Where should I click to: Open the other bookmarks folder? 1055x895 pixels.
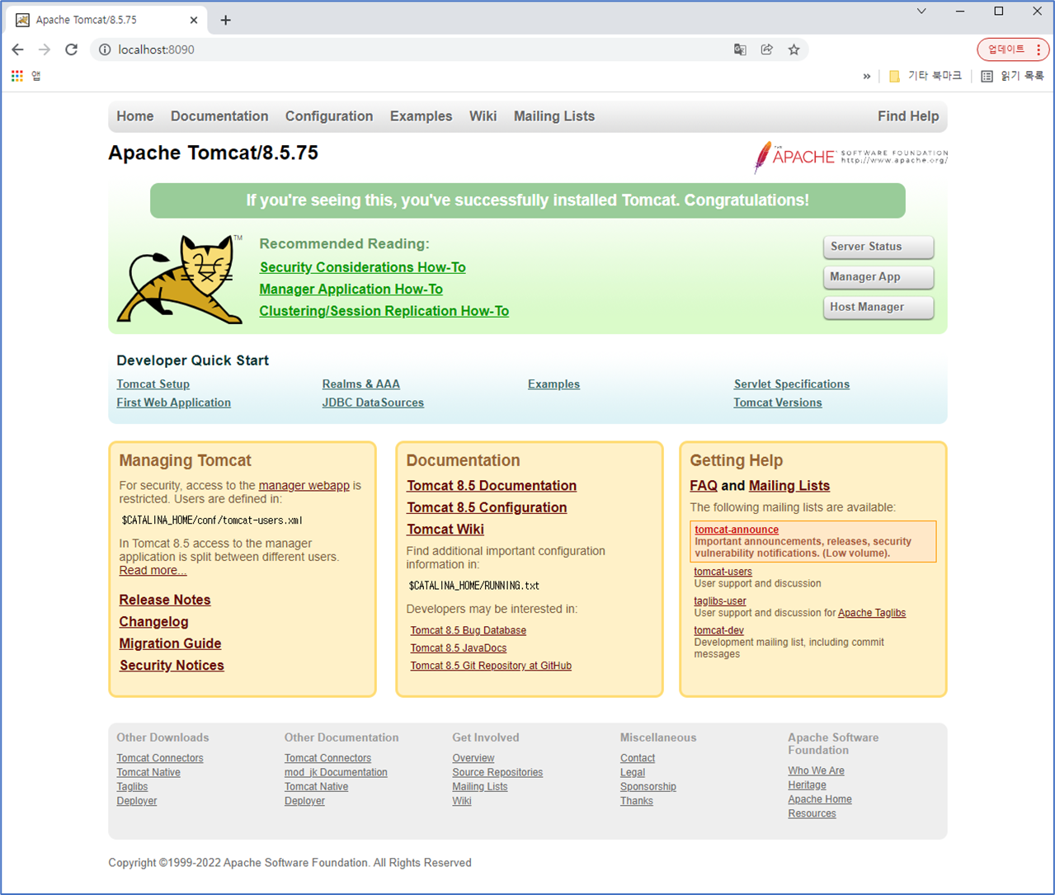[x=925, y=76]
